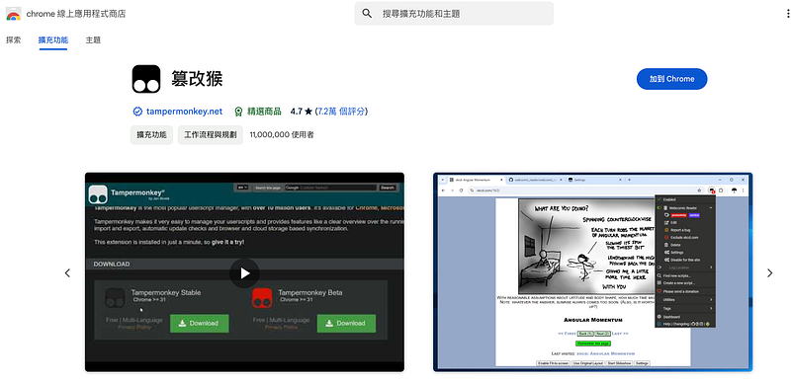Click the verified badge next to tampermonkey.net
The height and width of the screenshot is (382, 791).
coord(137,112)
